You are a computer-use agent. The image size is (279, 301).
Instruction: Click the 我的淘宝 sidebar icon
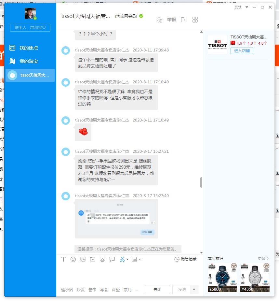(12, 61)
